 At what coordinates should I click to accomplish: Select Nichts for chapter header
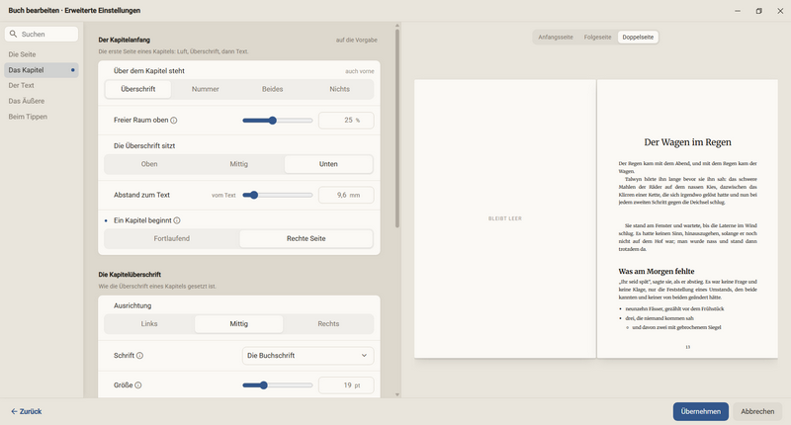339,89
